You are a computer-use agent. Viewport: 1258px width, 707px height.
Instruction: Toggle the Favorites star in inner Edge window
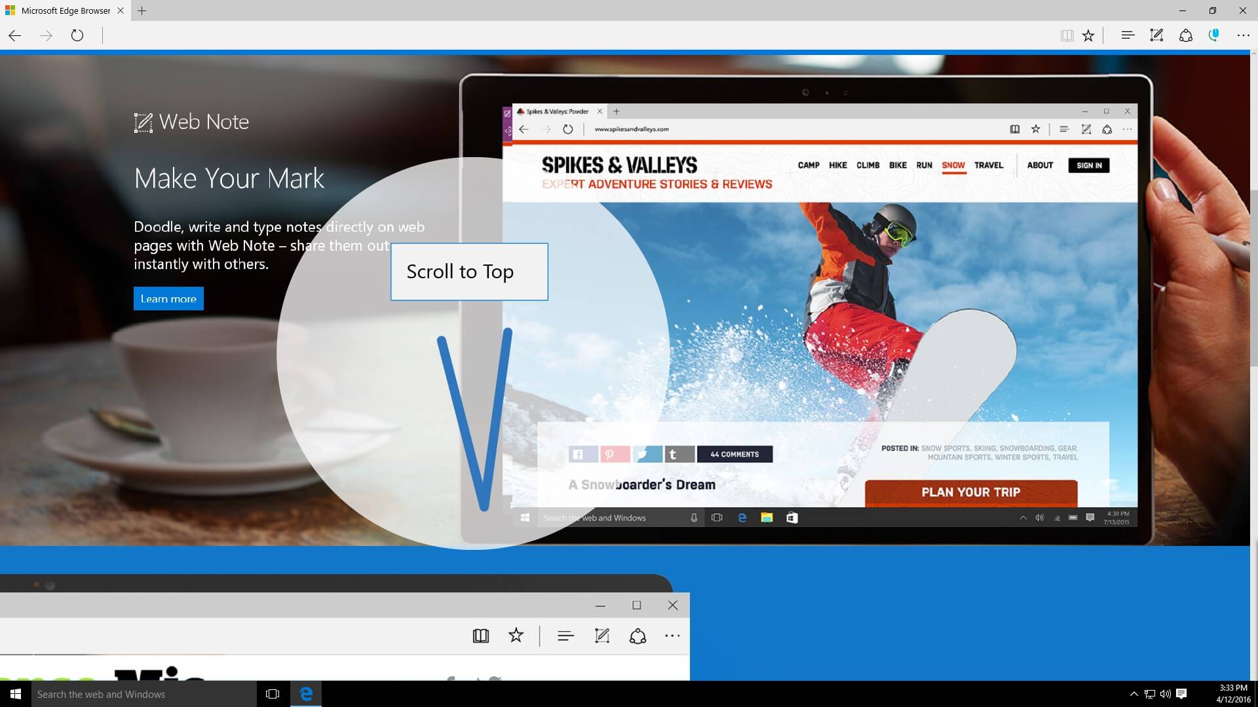click(x=1035, y=130)
